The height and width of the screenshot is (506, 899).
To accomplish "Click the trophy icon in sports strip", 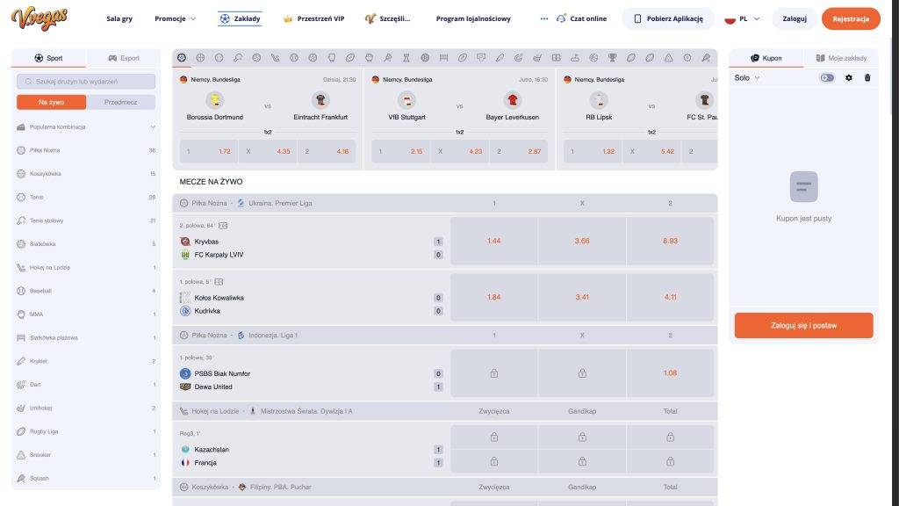I will pyautogui.click(x=612, y=58).
